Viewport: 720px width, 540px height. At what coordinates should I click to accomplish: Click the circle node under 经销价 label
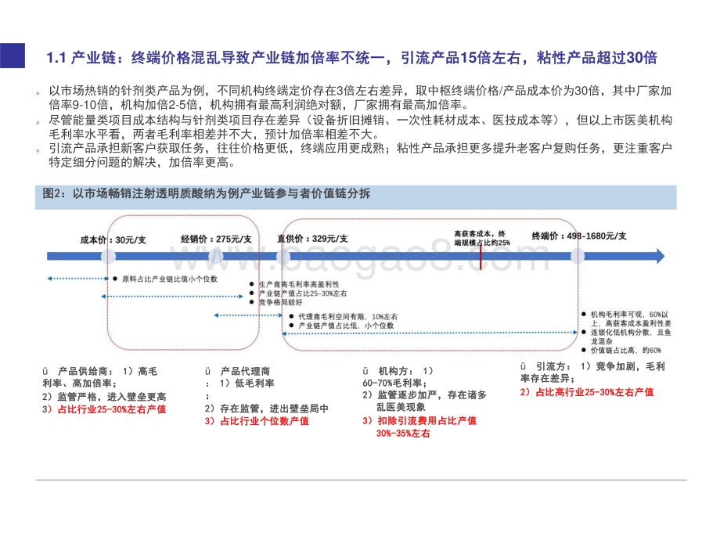click(x=216, y=256)
